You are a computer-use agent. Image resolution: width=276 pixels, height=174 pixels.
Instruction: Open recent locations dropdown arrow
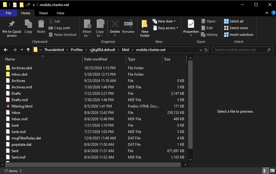pos(22,50)
